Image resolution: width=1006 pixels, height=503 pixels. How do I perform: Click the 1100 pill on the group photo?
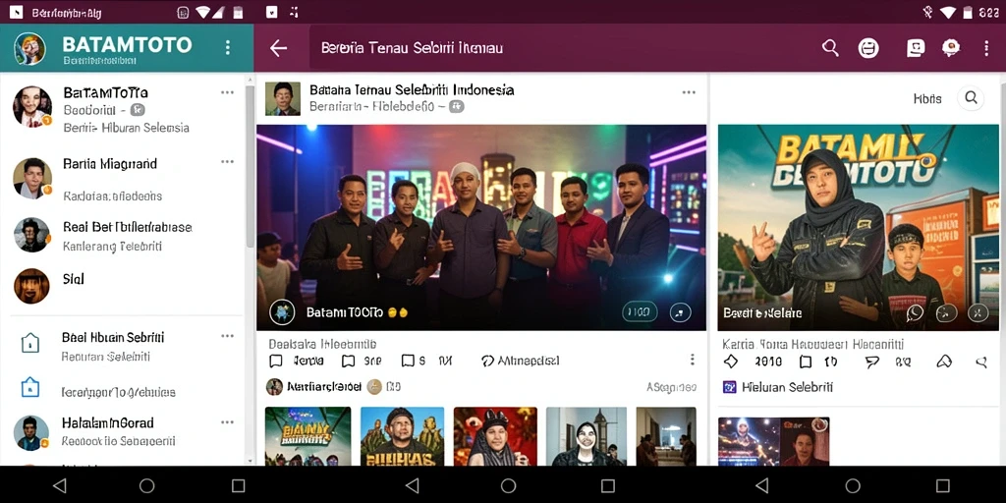[x=640, y=312]
